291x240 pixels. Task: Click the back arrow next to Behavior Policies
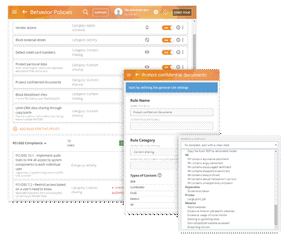(25, 12)
